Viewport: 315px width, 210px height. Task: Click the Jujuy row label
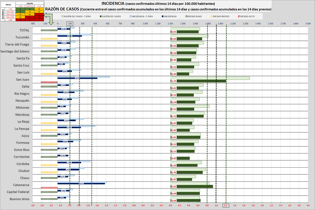point(25,136)
